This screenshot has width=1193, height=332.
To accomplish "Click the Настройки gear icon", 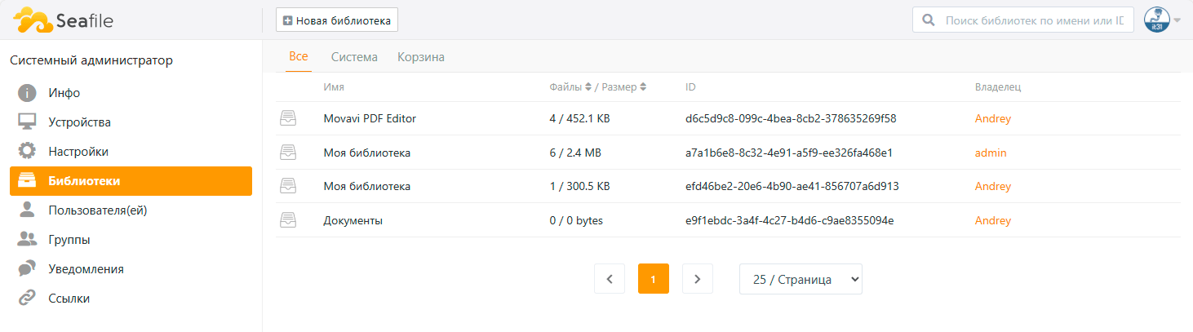I will tap(28, 152).
